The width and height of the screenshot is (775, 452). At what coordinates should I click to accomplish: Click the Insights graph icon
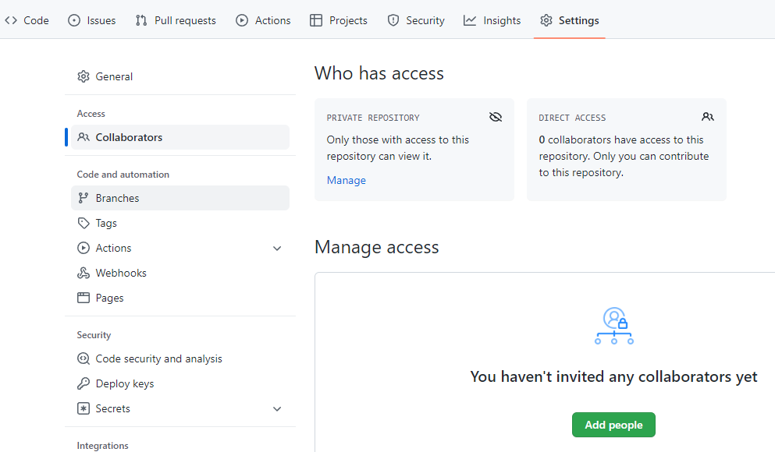point(470,20)
